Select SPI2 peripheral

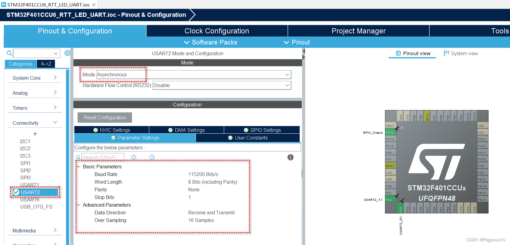[25, 170]
